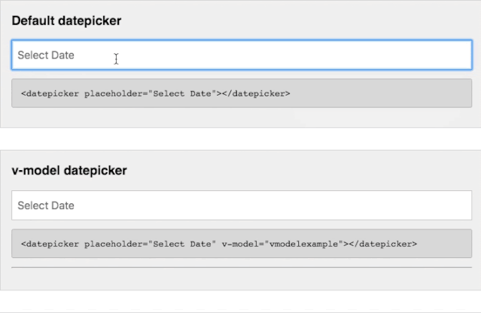481x313 pixels.
Task: Click opening <datepicker tag in v-model snippet
Action: 50,244
